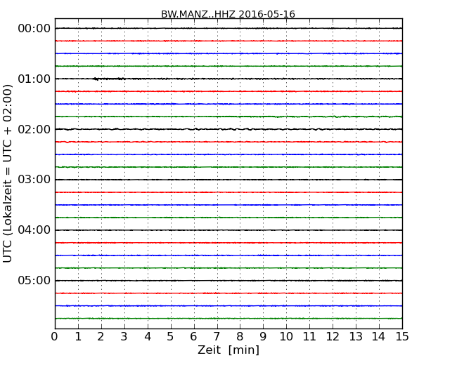The image size is (457, 365).
Task: Click the x-axis tick label 11
Action: (309, 337)
